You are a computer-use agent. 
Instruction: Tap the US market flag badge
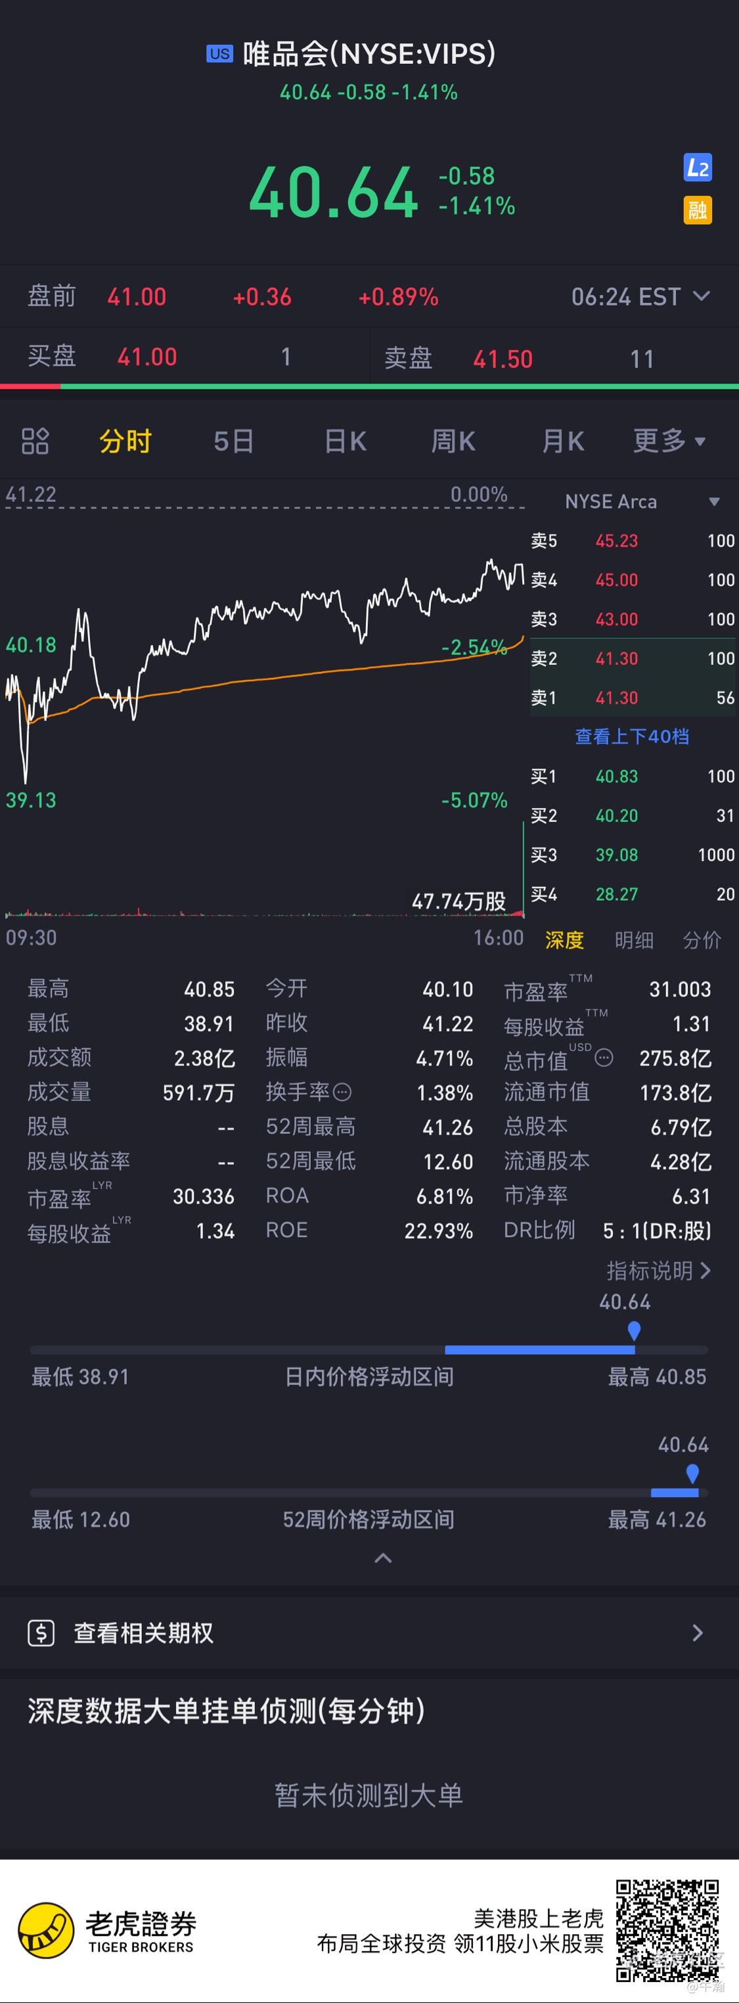219,54
